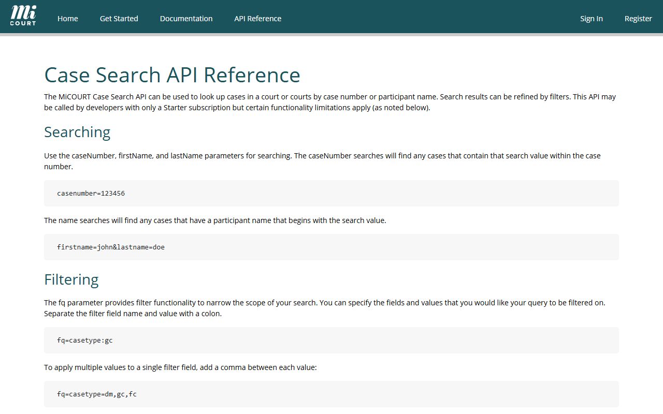The width and height of the screenshot is (663, 414).
Task: Click the paragraph starting 'The fq parameter provides'
Action: [x=325, y=308]
